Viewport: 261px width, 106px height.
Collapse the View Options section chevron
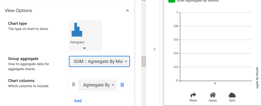[x=127, y=11]
